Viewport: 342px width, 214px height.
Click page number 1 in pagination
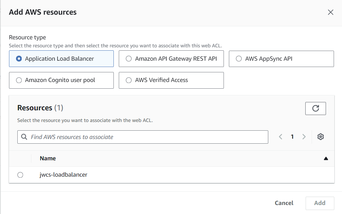pos(292,137)
